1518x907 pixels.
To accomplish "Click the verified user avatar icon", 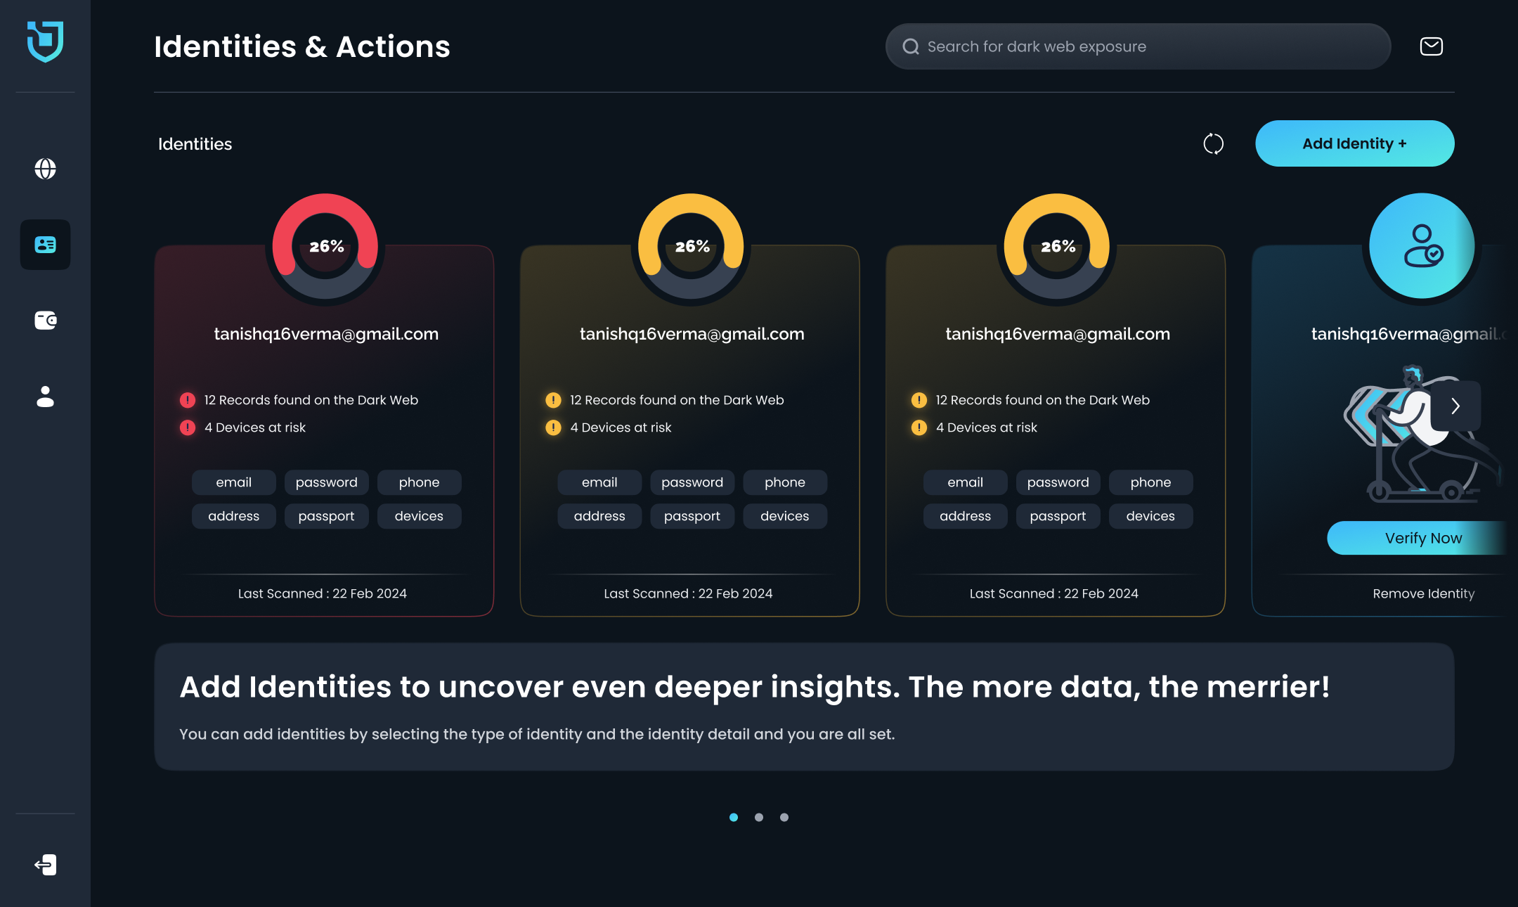I will point(1422,246).
